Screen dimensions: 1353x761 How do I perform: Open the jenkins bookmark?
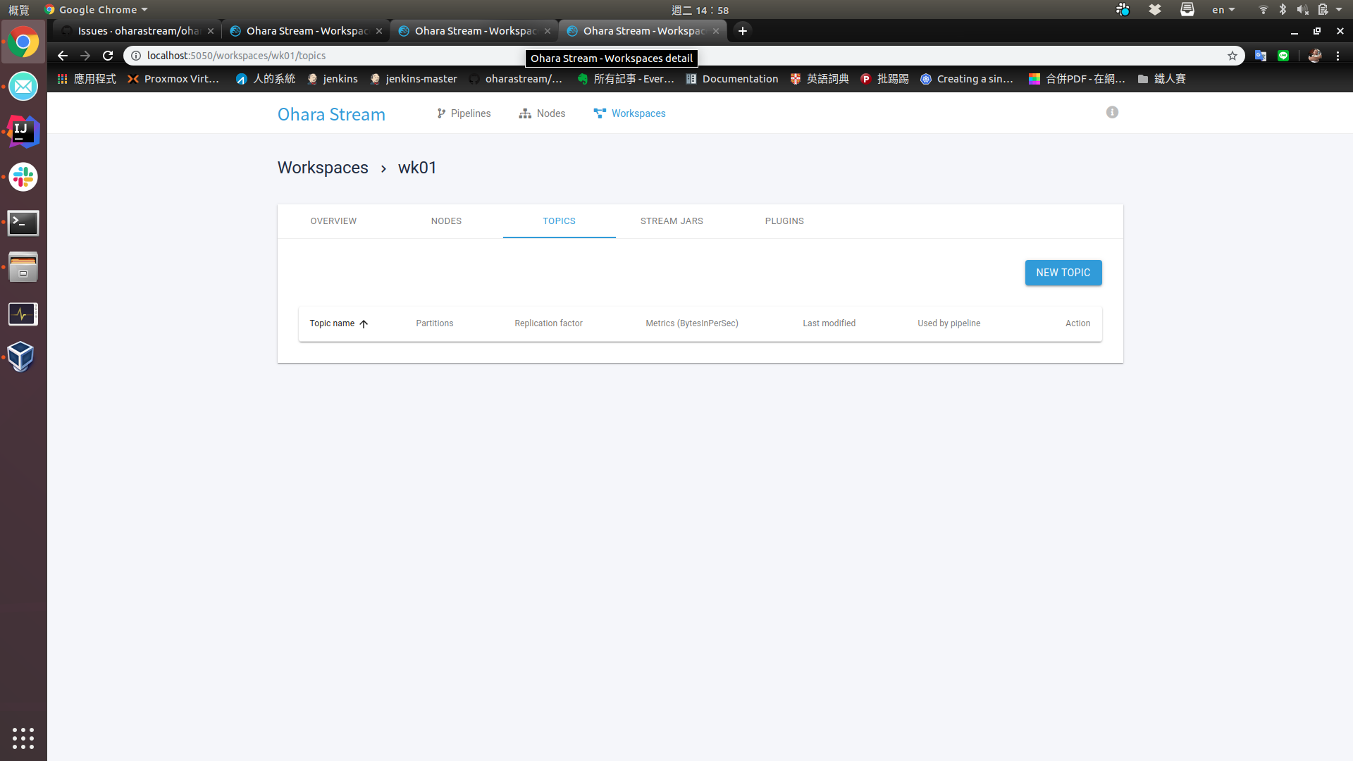click(x=333, y=79)
